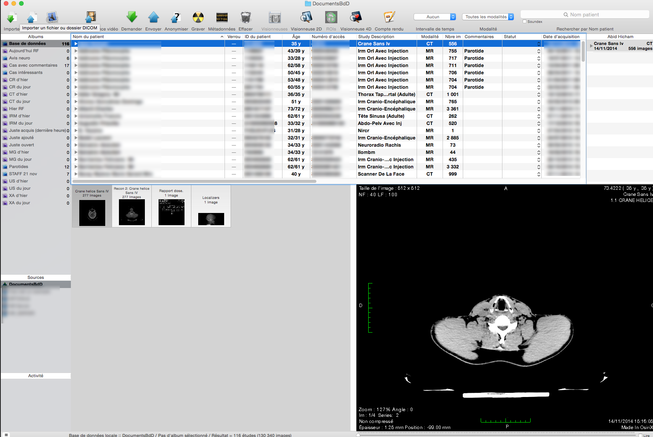Viewport: 653px width, 437px height.
Task: Open the Compte rendu report icon
Action: click(x=389, y=17)
